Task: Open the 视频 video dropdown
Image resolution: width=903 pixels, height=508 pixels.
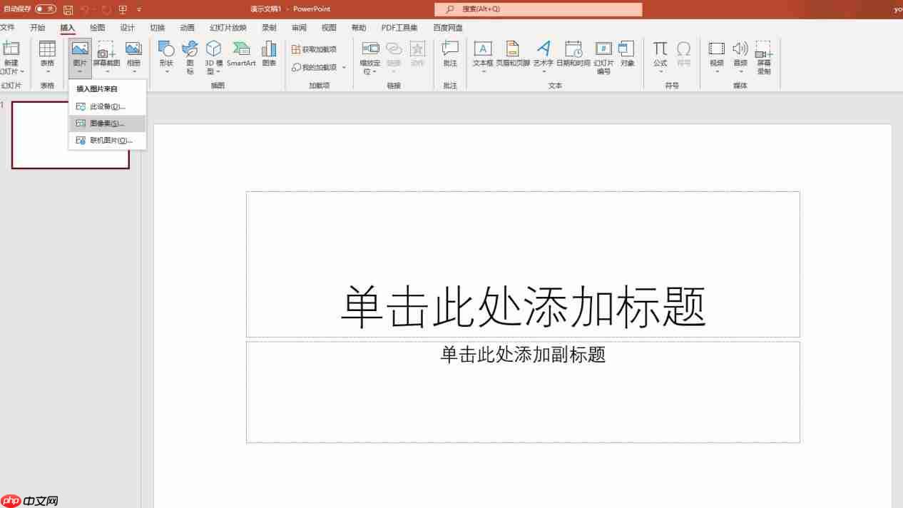Action: (x=717, y=57)
